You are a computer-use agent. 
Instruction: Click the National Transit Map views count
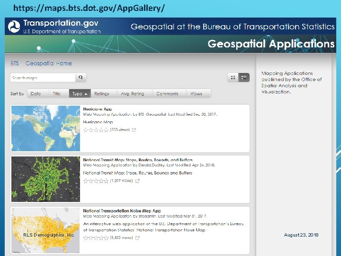pyautogui.click(x=121, y=181)
